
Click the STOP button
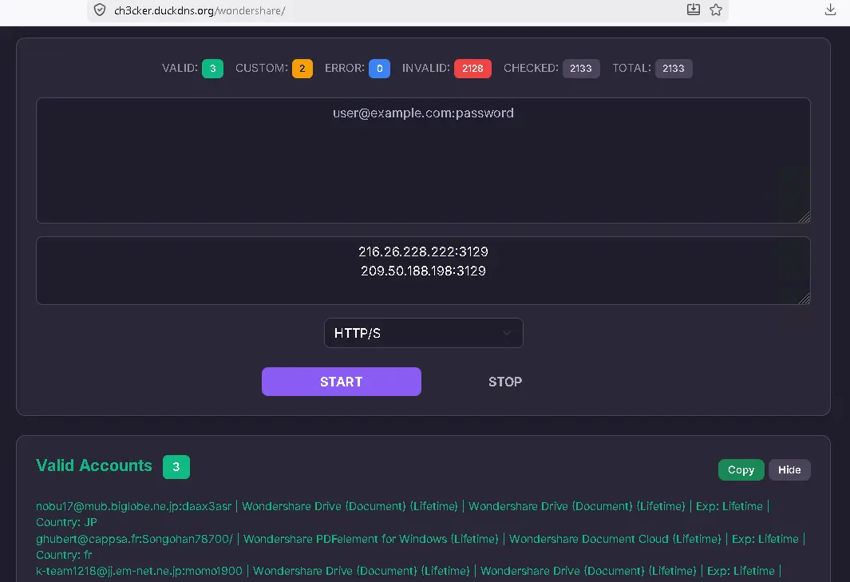point(505,382)
